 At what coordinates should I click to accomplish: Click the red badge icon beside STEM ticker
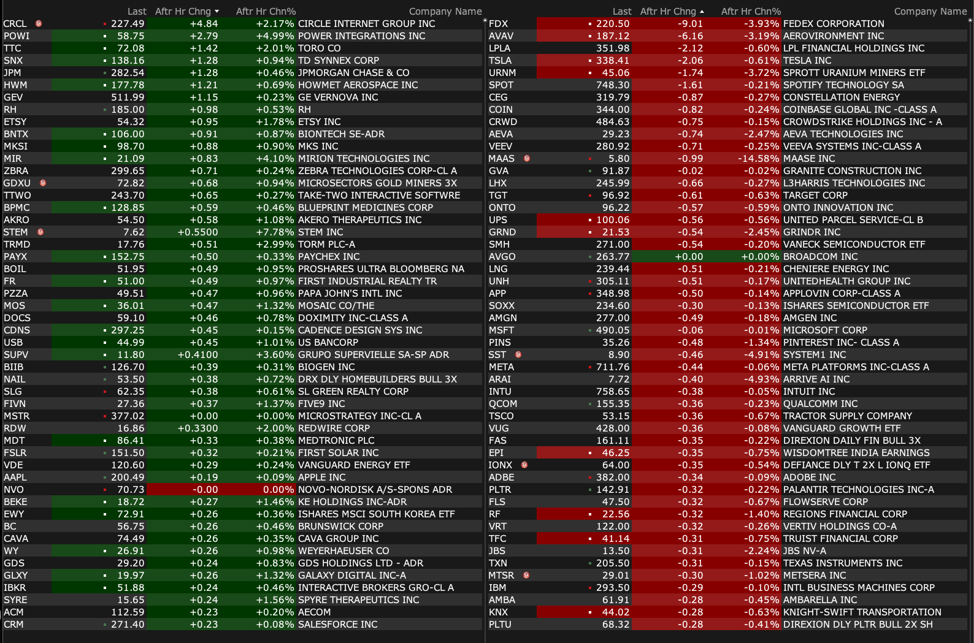click(40, 232)
